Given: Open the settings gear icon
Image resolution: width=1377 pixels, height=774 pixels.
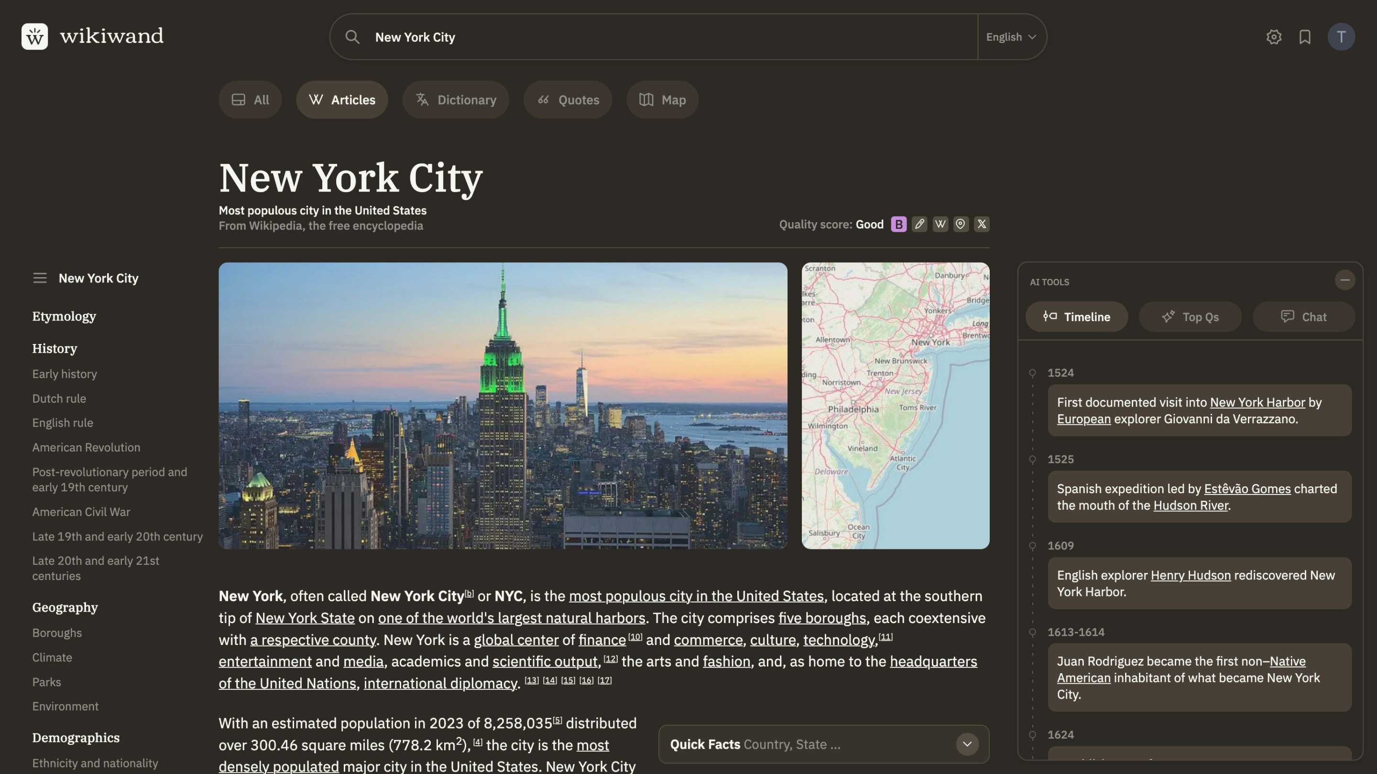Looking at the screenshot, I should [x=1274, y=37].
